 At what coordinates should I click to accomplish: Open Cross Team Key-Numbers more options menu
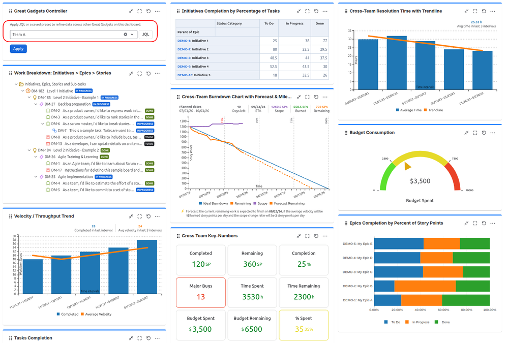325,236
